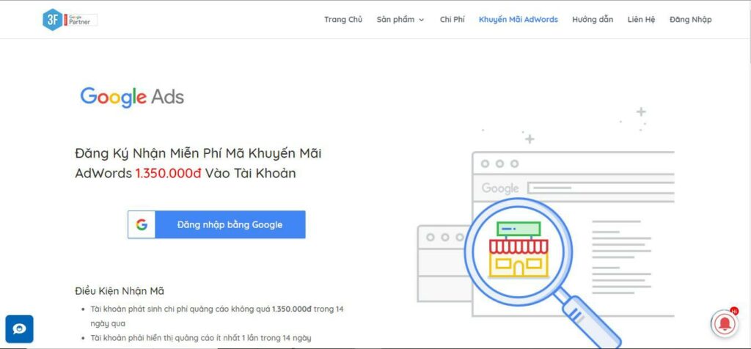Click the storefront icon inside the magnifier

click(519, 250)
